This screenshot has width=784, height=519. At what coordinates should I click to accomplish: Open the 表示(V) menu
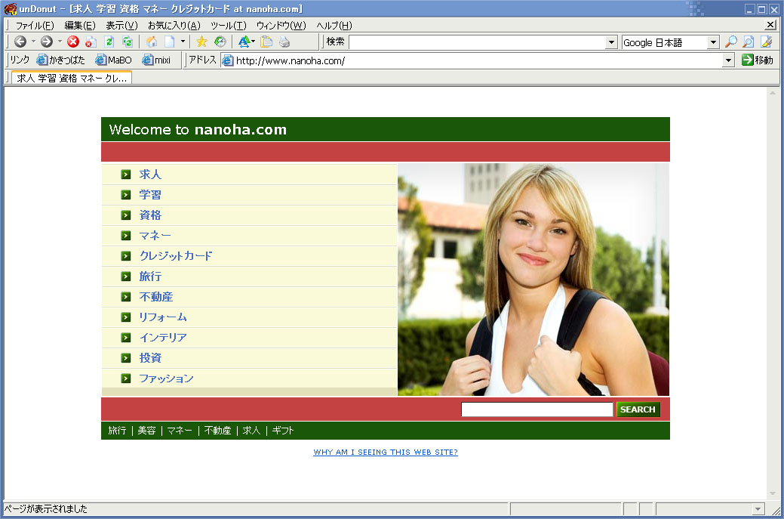[x=121, y=26]
